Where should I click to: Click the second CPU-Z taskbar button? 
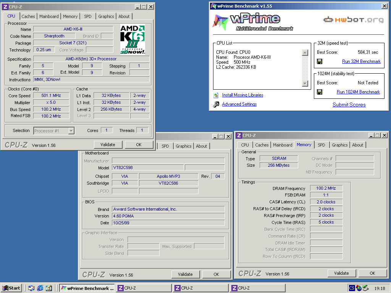click(201, 288)
